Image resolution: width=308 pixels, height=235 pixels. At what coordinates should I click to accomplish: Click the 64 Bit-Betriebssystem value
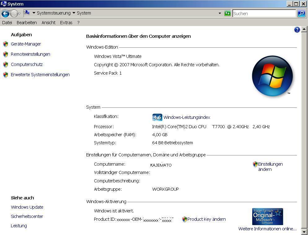click(173, 143)
